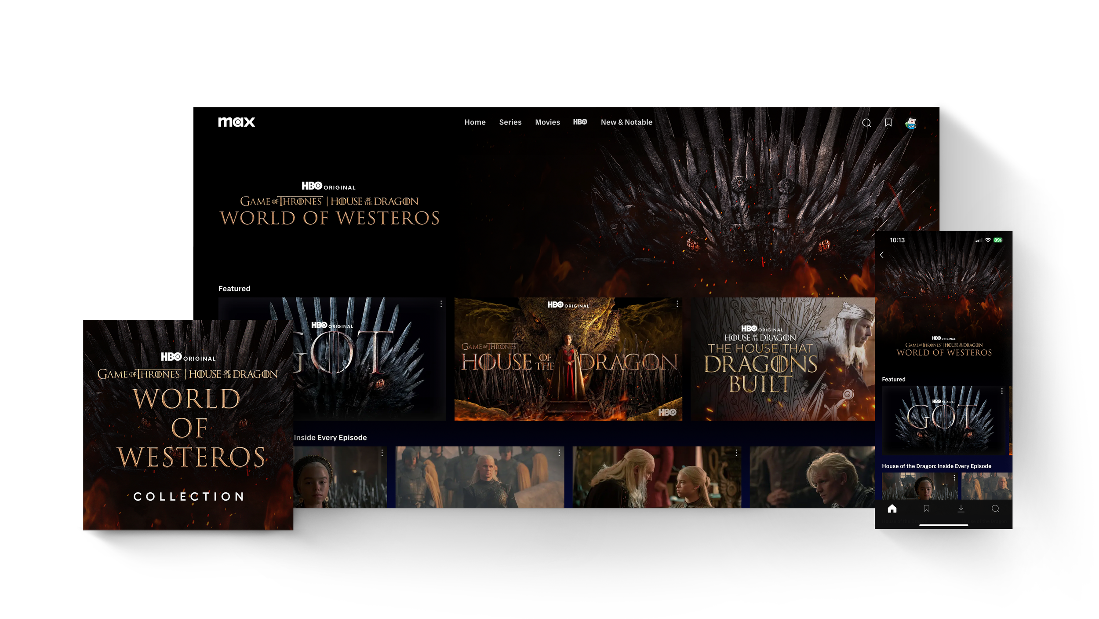Go to Home in top navigation
The image size is (1099, 619).
[x=475, y=122]
